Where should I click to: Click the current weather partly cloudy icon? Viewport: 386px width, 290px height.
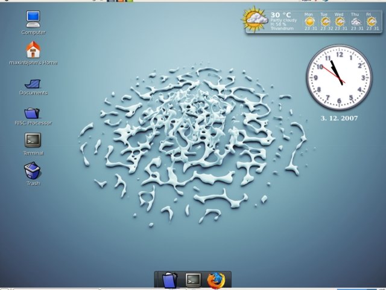[x=256, y=20]
